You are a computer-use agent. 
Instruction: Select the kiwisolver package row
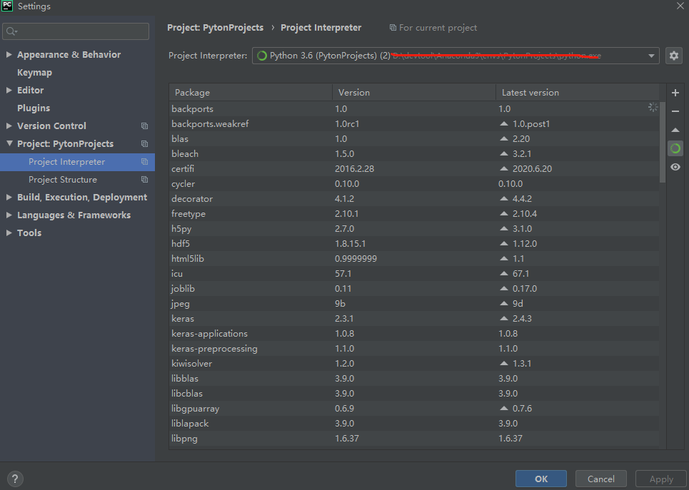click(414, 364)
